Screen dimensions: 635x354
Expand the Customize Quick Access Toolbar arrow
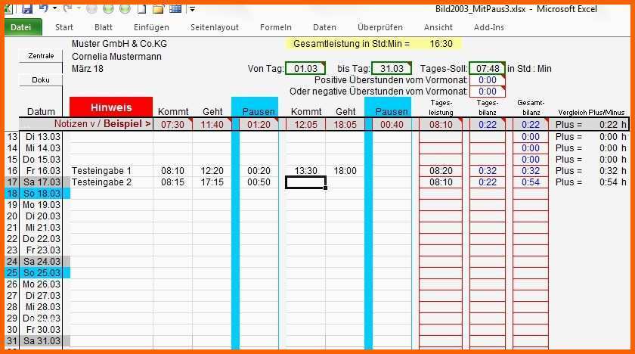coord(192,9)
